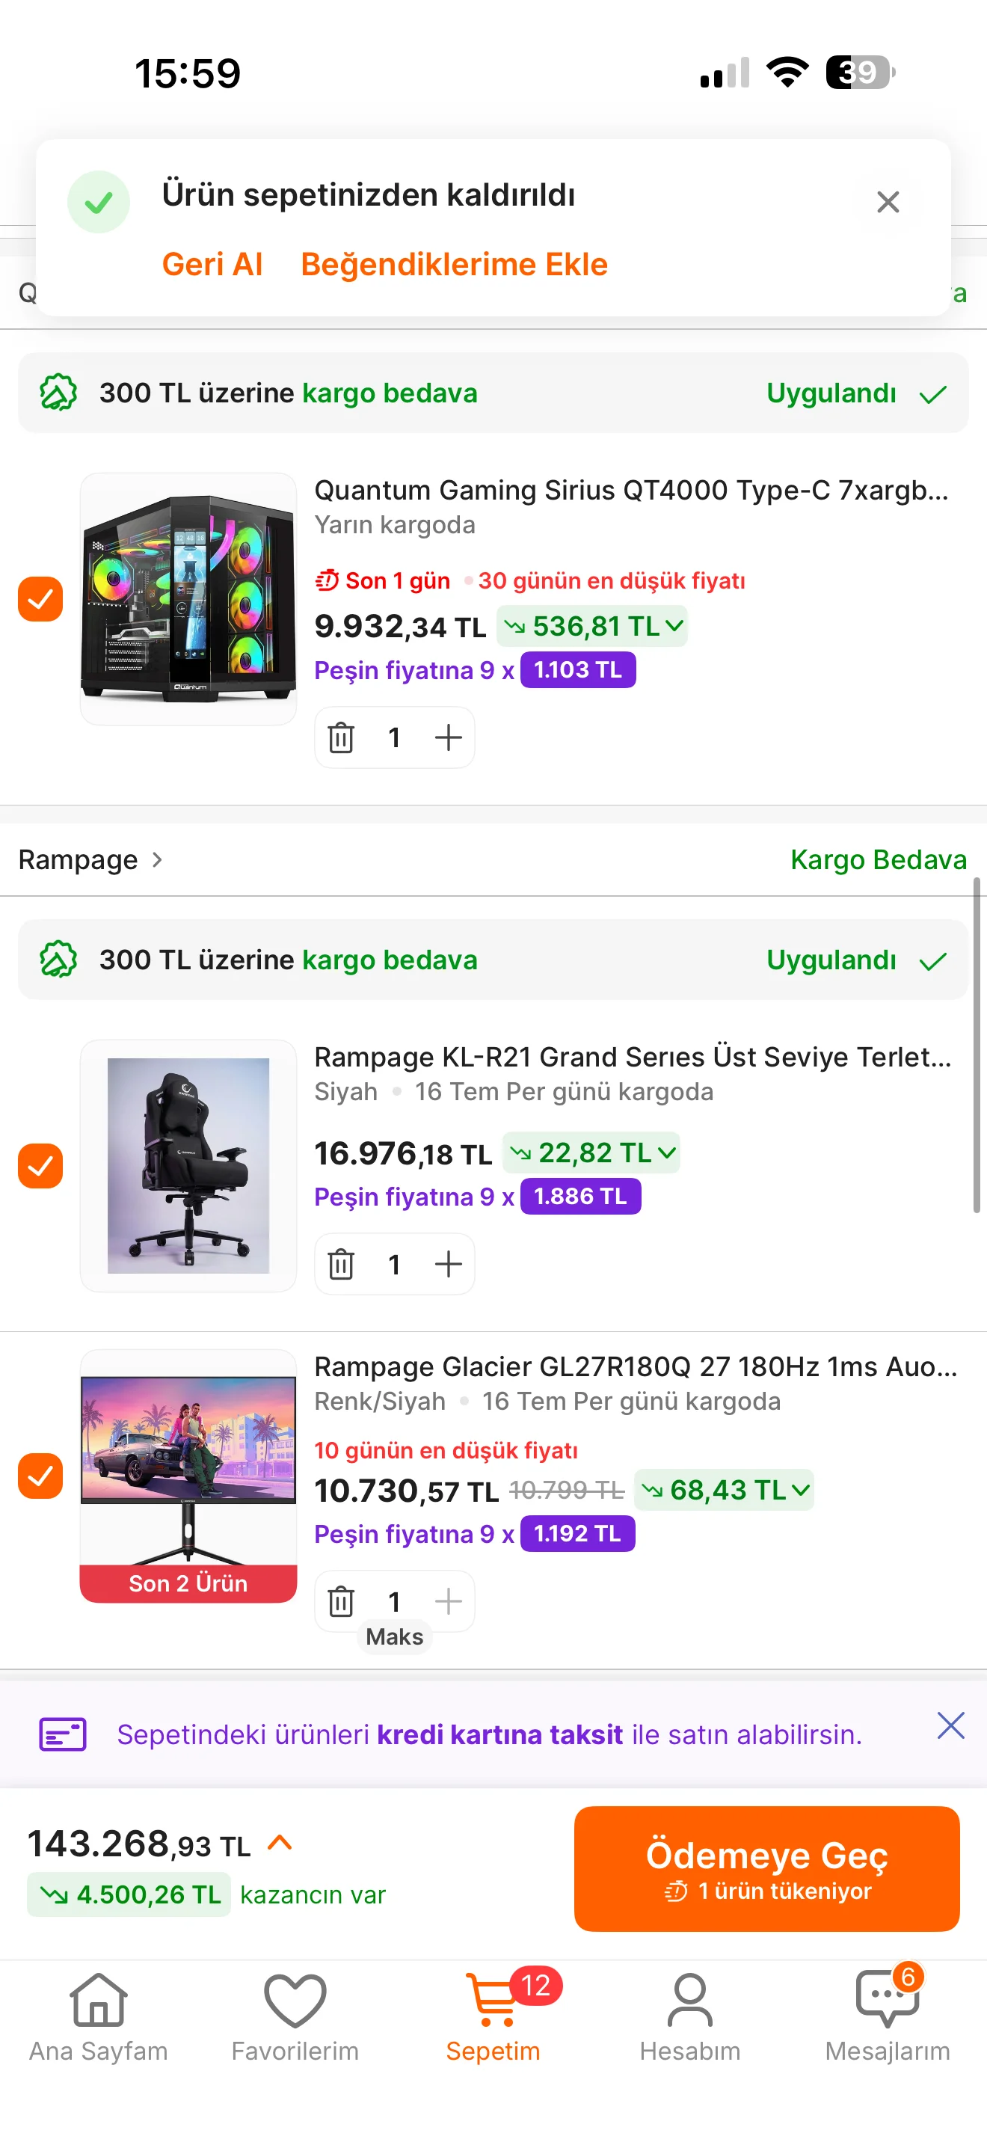Screen dimensions: 987x2145
Task: Undo removal with Geri Al link
Action: [212, 264]
